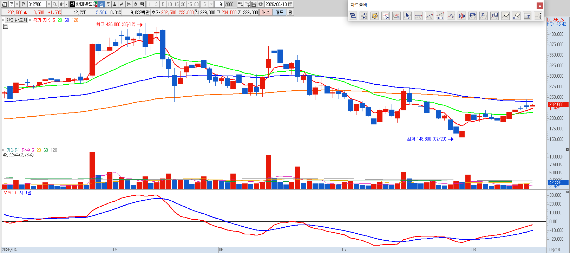This screenshot has height=253, width=570.
Task: Click the save diskette icon
Action: click(x=254, y=4)
